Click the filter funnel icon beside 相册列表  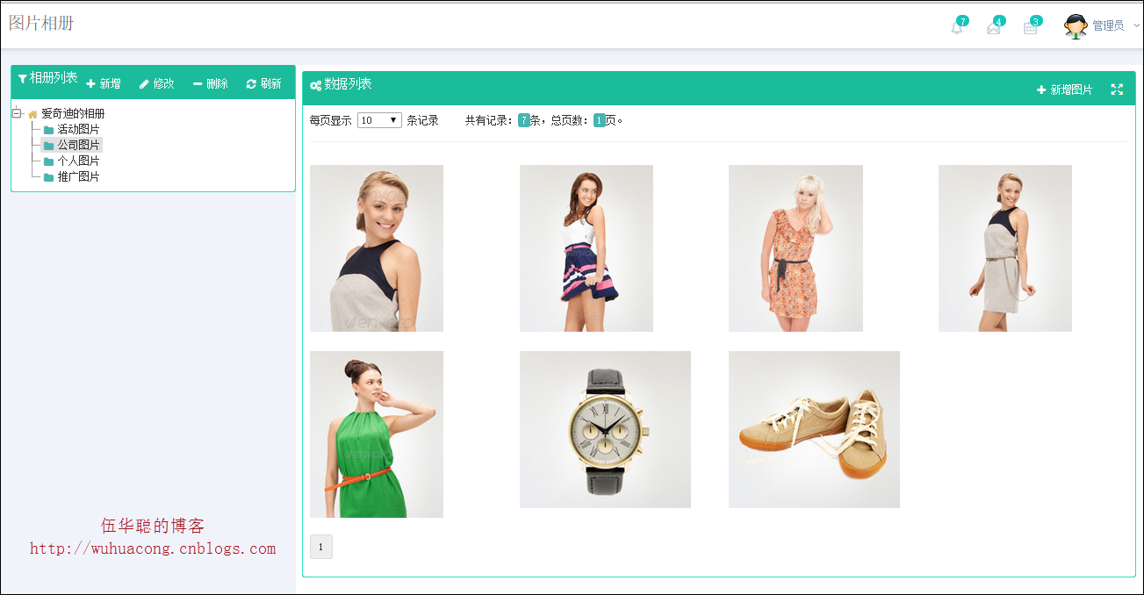(23, 79)
